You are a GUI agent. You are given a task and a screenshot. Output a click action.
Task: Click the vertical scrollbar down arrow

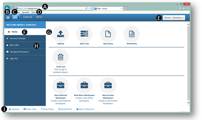[x=188, y=103]
